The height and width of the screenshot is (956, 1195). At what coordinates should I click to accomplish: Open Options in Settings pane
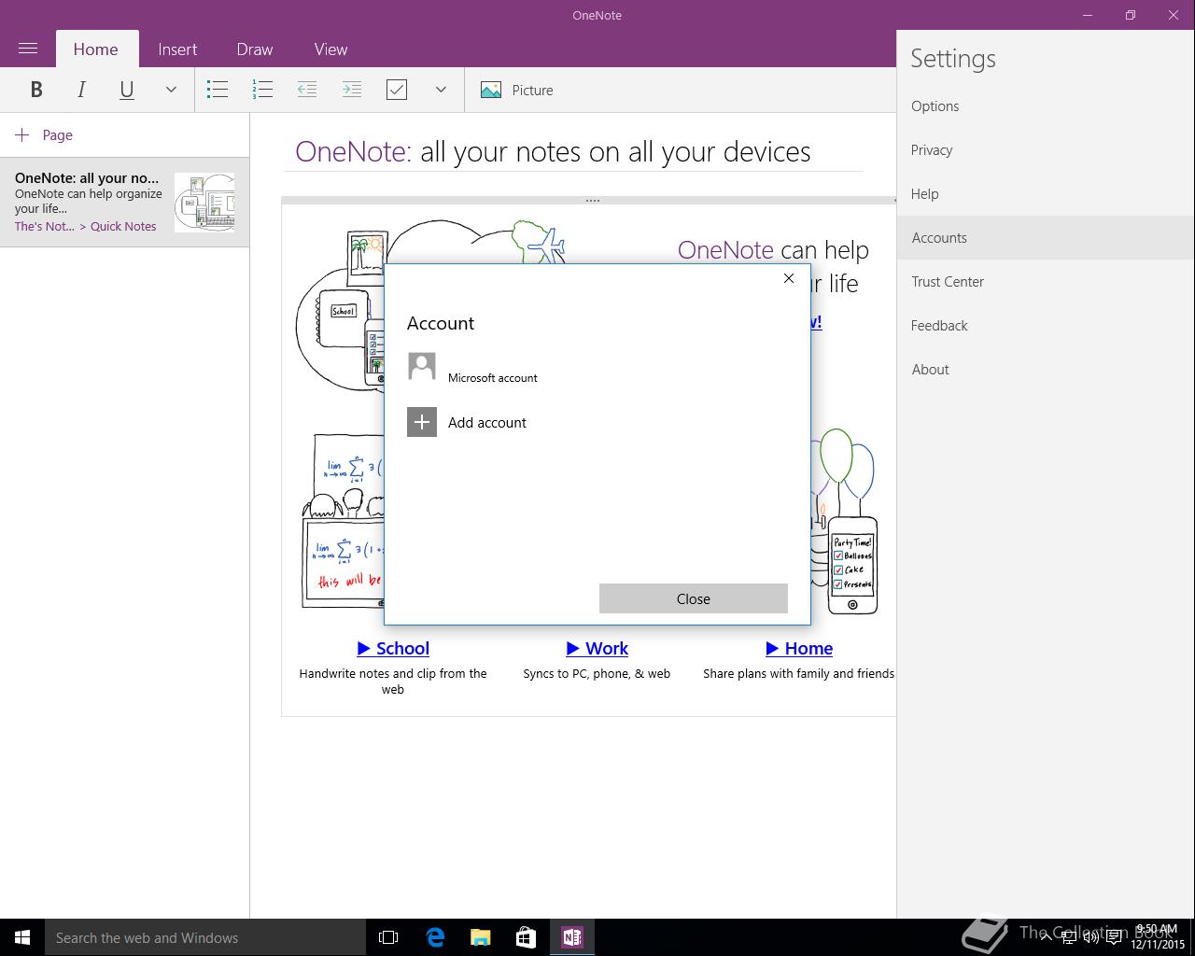coord(1046,106)
